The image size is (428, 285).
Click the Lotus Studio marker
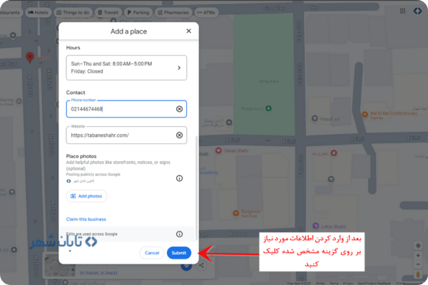[316, 226]
